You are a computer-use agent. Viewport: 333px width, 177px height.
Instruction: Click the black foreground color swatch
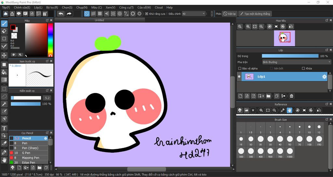point(13,27)
